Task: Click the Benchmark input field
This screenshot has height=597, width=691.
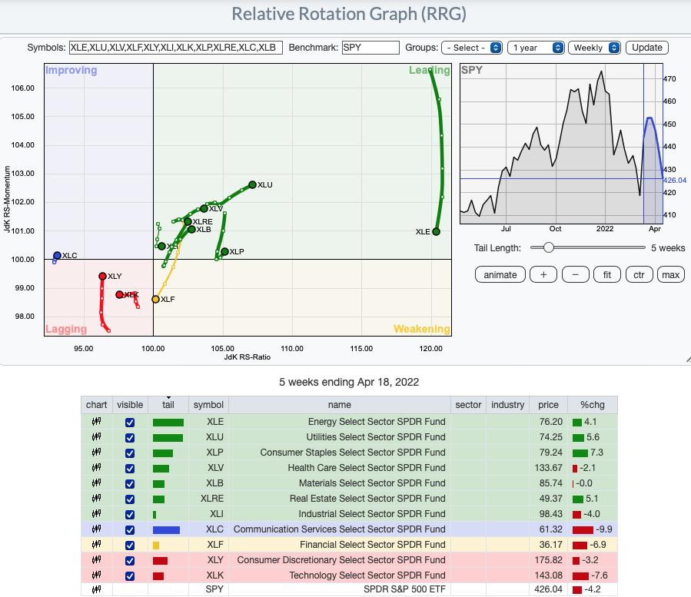Action: tap(370, 48)
